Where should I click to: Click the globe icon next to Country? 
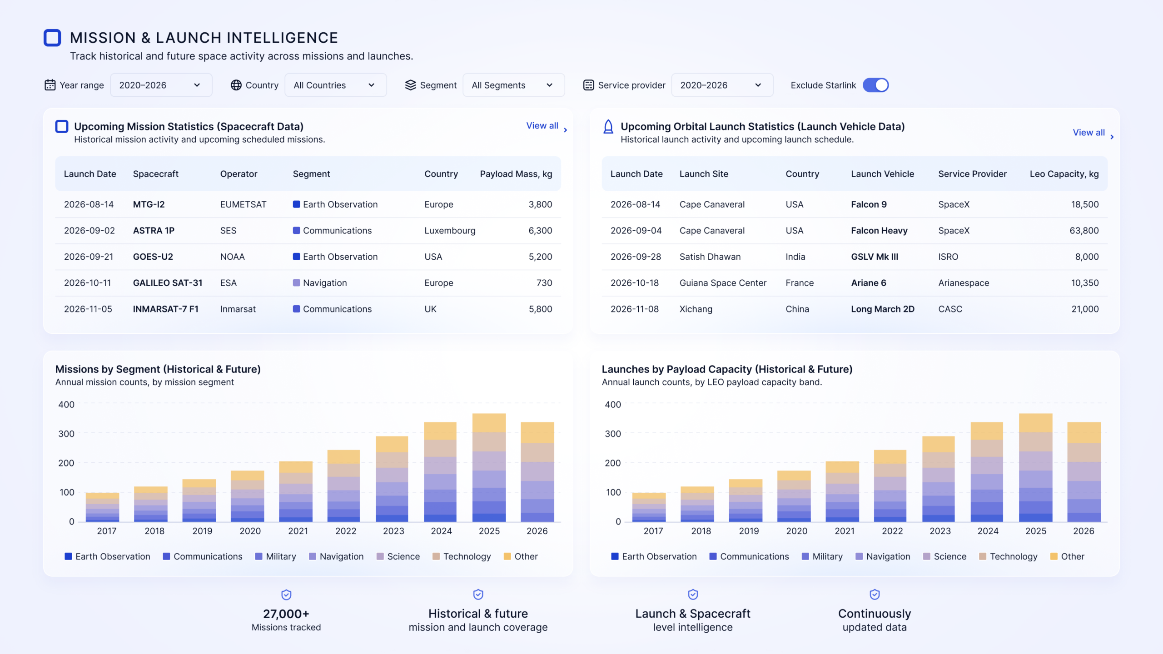pos(236,85)
